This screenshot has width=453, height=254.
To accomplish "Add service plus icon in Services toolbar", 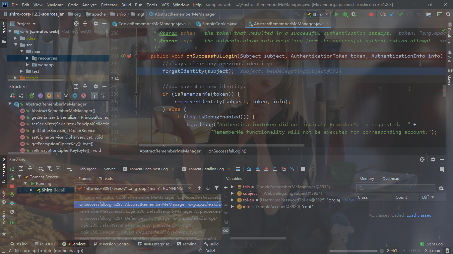I will pyautogui.click(x=69, y=169).
